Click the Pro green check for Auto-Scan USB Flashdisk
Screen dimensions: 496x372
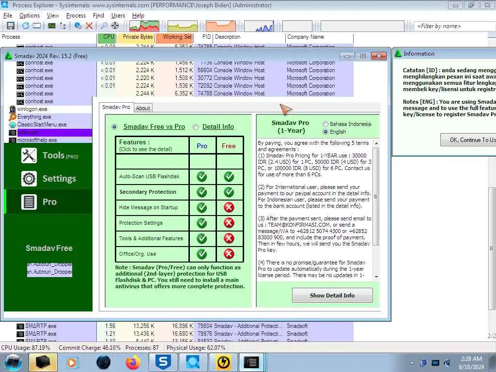(x=202, y=176)
